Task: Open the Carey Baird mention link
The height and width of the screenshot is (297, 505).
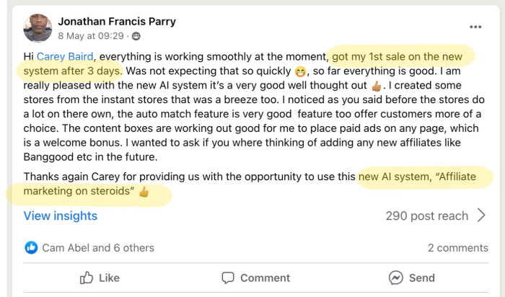Action: (x=71, y=56)
